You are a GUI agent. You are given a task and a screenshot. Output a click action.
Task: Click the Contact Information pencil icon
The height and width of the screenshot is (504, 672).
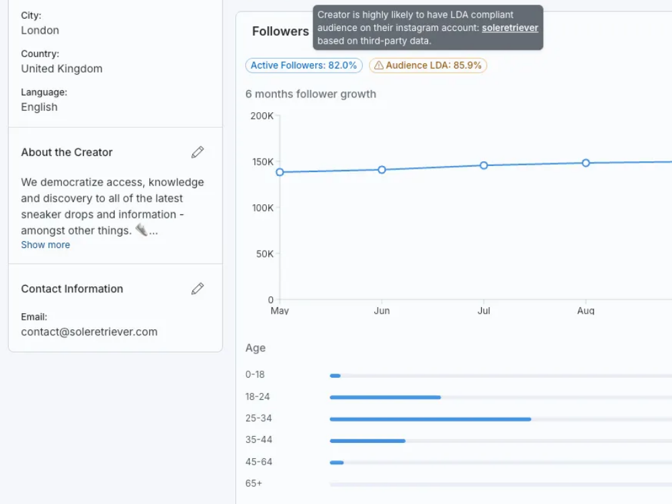tap(197, 289)
